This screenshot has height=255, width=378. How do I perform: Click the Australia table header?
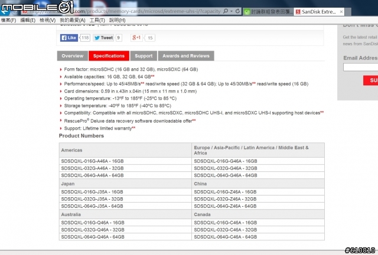point(125,214)
